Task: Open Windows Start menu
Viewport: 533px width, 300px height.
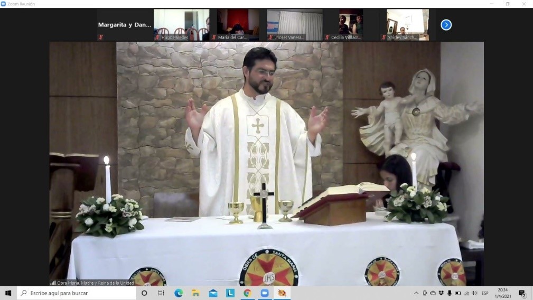Action: (8, 293)
